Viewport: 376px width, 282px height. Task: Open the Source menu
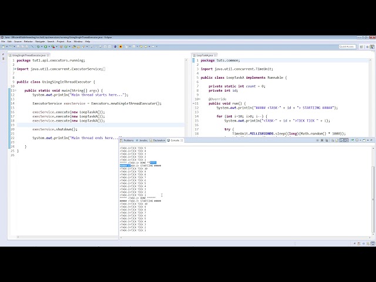click(18, 42)
